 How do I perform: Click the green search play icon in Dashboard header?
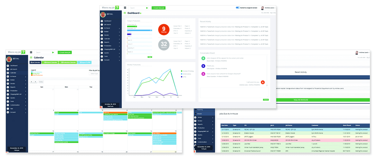[147, 8]
